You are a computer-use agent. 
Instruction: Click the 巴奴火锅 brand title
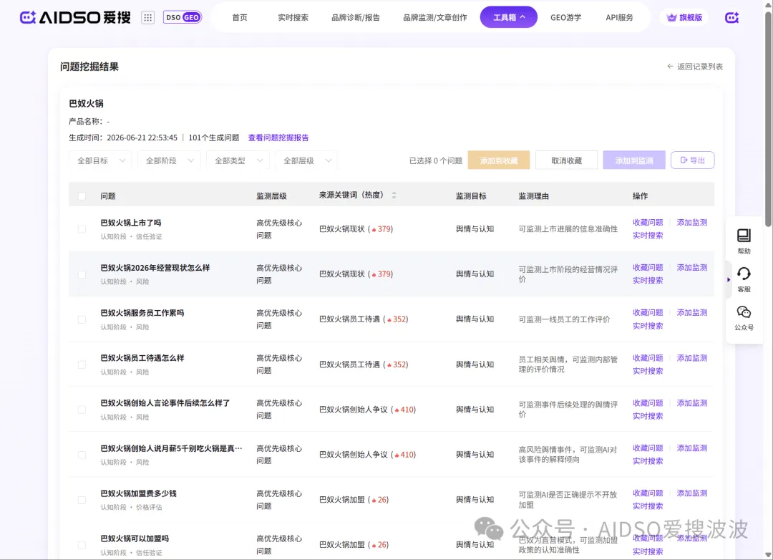pos(86,104)
